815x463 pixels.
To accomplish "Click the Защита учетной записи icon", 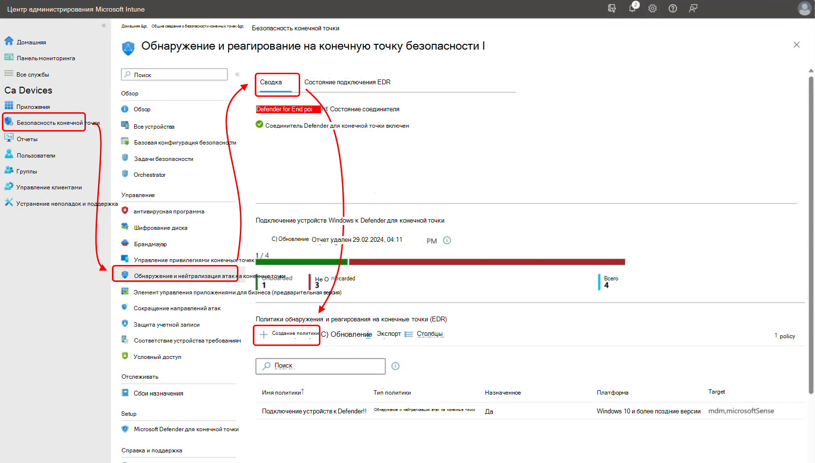I will [x=125, y=324].
